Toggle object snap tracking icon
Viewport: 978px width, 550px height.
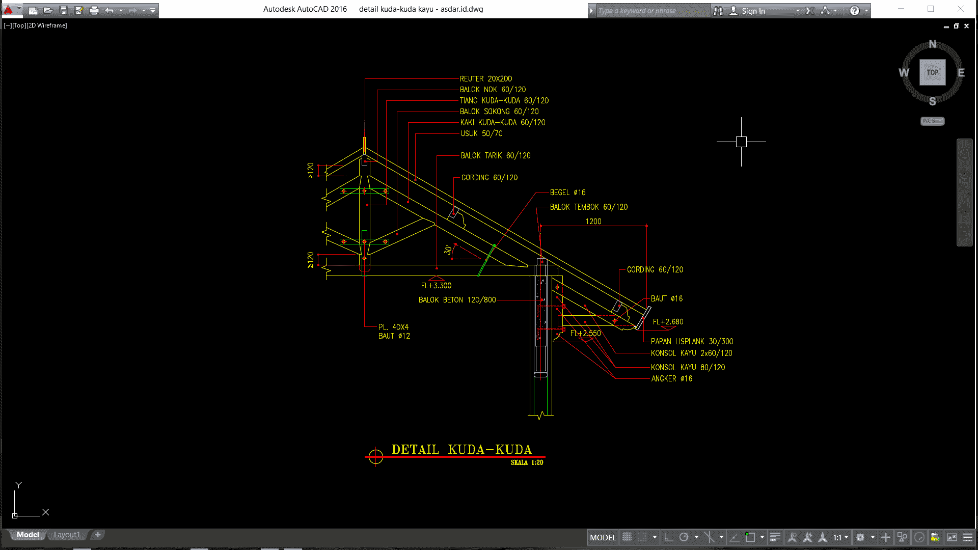point(734,537)
